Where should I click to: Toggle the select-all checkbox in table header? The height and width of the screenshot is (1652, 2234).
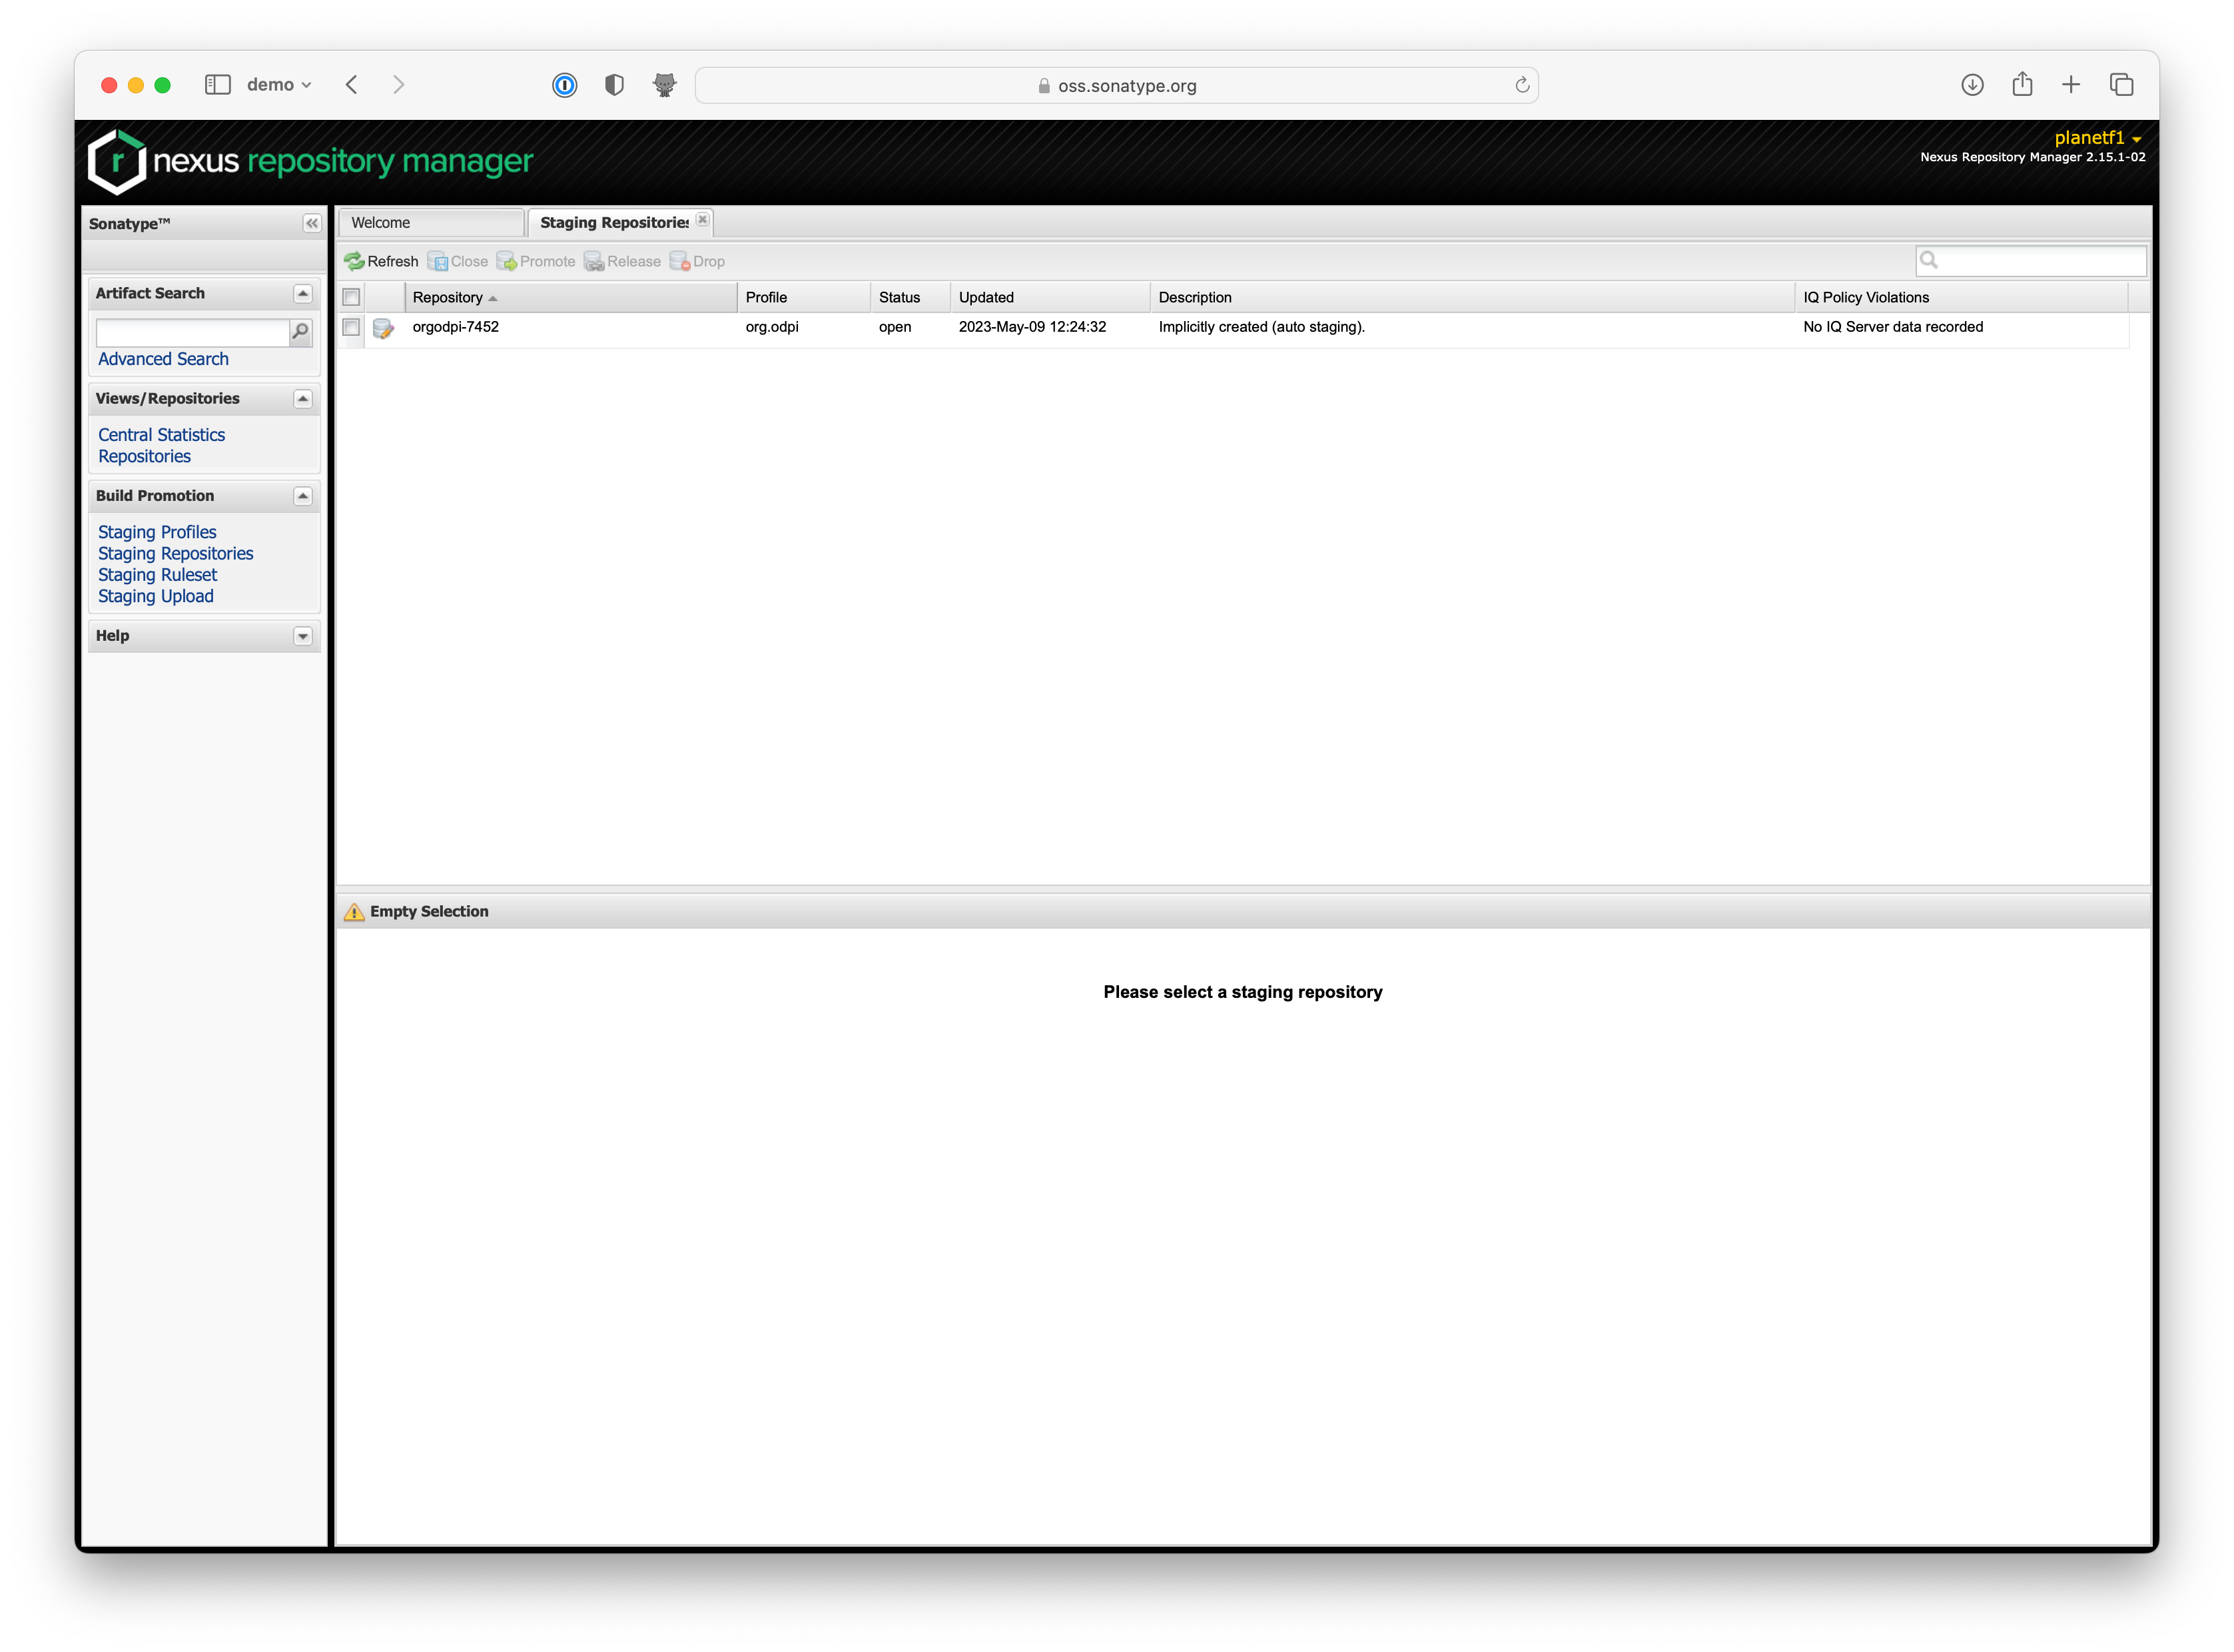(x=351, y=297)
